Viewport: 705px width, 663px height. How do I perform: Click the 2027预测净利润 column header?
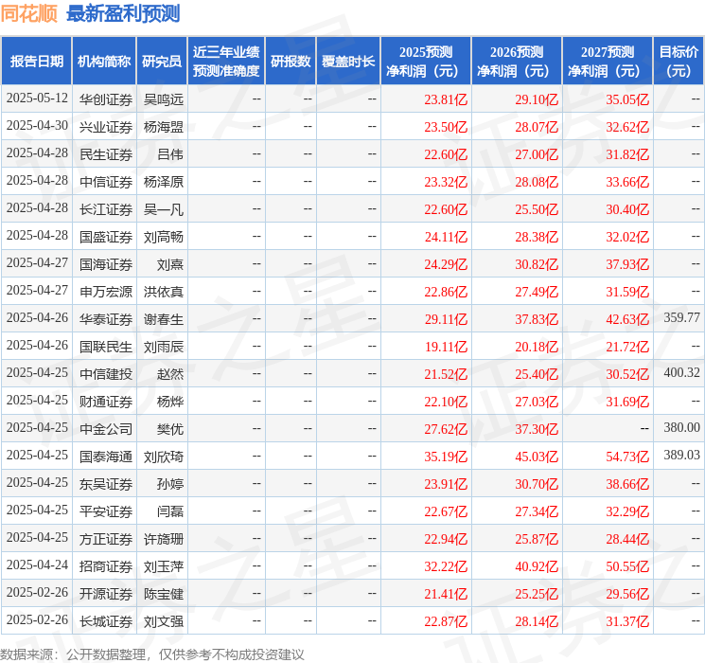[608, 62]
